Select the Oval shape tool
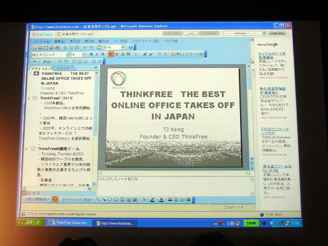328x246 pixels. tap(116, 199)
